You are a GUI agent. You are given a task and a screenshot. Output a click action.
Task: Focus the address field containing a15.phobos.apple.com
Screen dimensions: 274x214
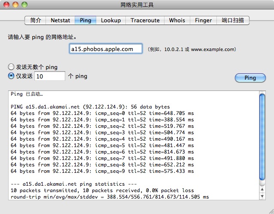point(106,49)
